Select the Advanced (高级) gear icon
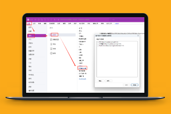Screen dimensions: 171x114 (x=51, y=53)
